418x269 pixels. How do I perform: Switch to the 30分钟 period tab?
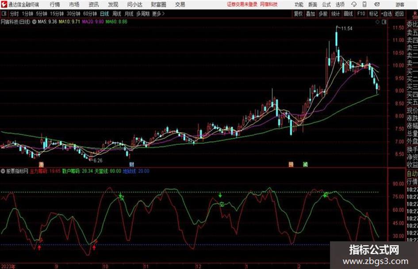[x=73, y=14]
